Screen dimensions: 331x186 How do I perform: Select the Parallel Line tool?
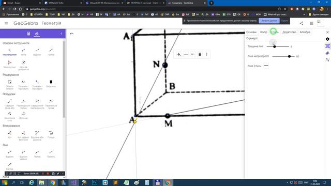(51, 104)
